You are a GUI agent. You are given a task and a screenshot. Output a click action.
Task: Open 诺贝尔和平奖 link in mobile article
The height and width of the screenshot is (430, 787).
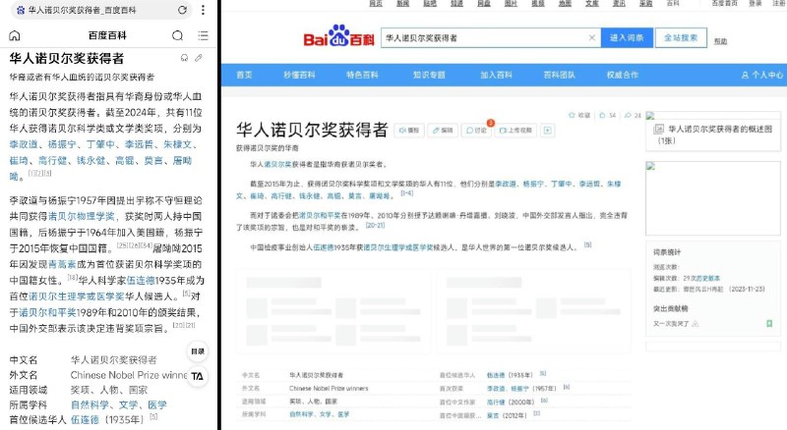[x=47, y=312]
